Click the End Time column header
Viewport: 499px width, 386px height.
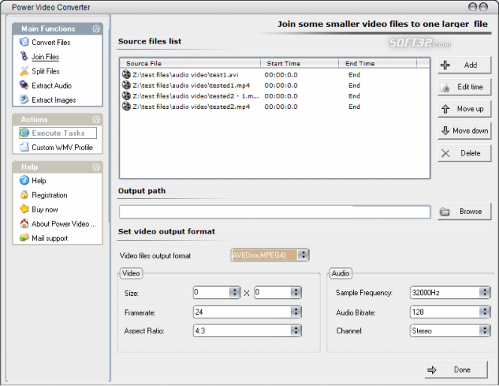point(377,63)
